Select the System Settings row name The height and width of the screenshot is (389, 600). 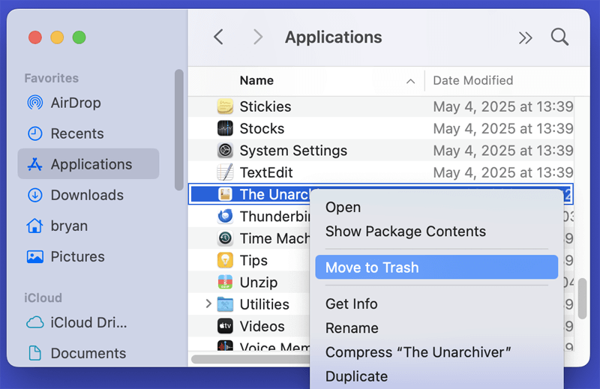293,151
